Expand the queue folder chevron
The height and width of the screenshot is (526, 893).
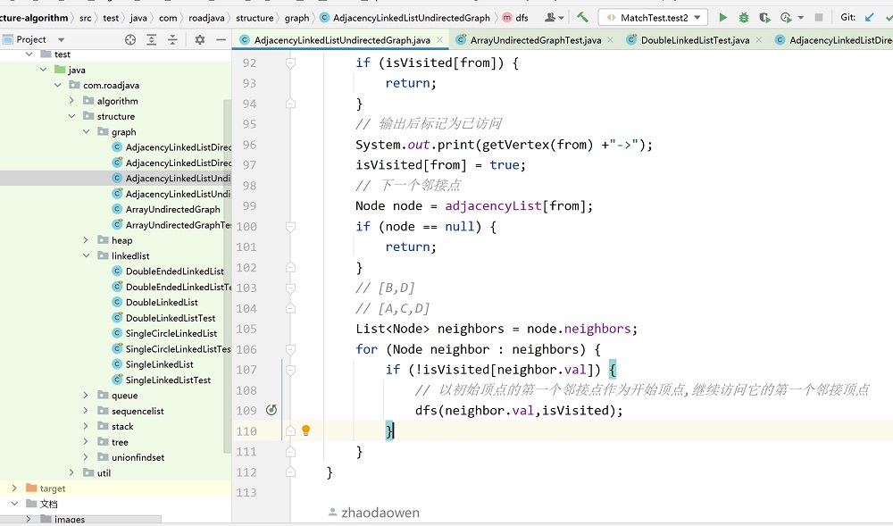click(86, 395)
